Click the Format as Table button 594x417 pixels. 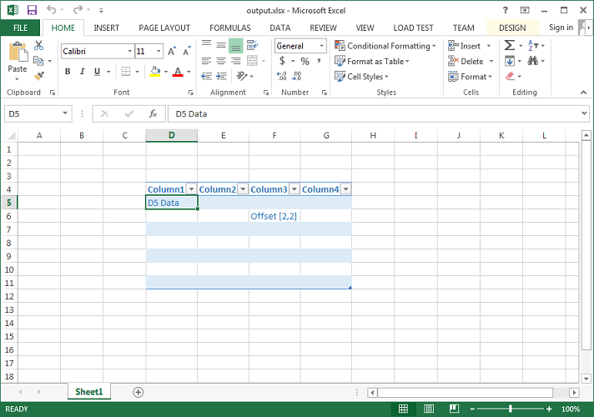point(371,61)
